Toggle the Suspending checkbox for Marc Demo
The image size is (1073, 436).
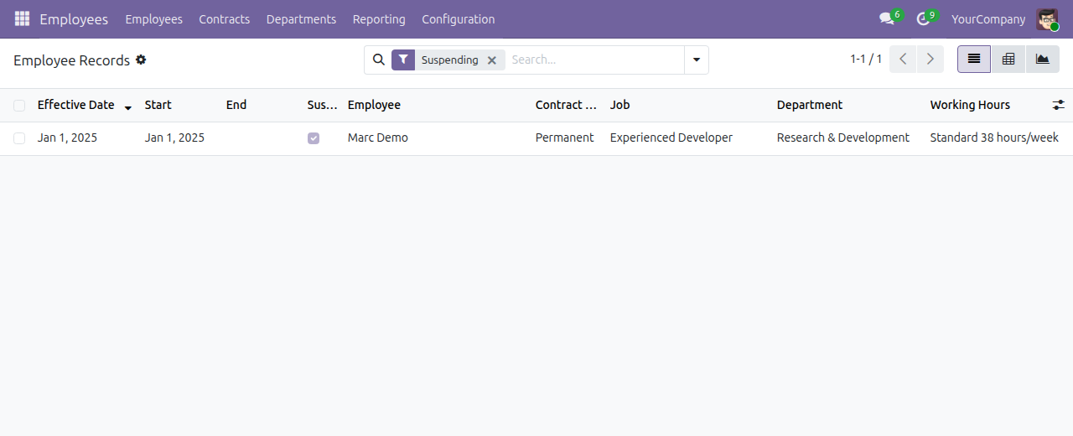(x=314, y=138)
